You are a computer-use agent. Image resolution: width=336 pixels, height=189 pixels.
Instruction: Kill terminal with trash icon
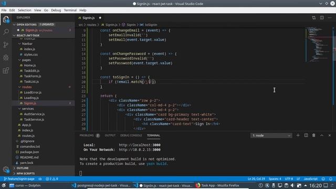314,135
